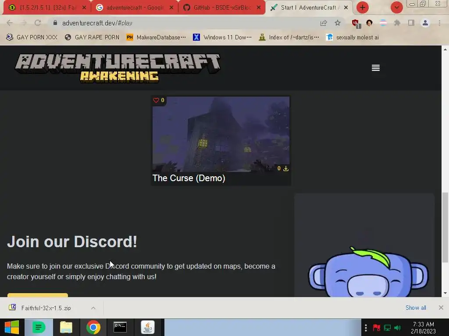
Task: Open the Index of /~dartz/is bookmark
Action: pyautogui.click(x=289, y=38)
